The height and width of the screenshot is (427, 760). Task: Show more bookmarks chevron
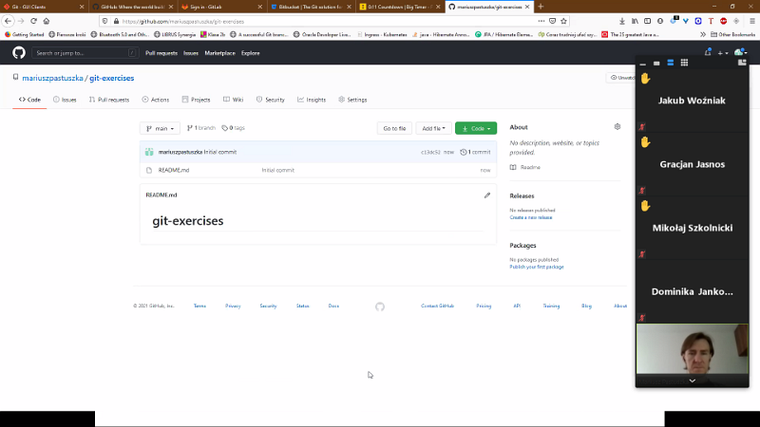pyautogui.click(x=703, y=34)
